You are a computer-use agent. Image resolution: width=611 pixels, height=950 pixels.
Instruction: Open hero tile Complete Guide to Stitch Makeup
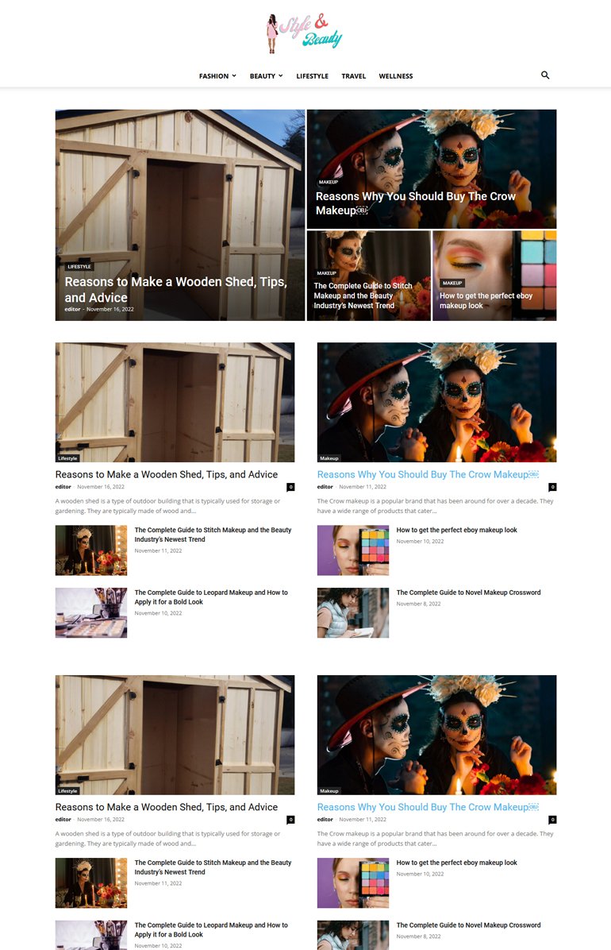pos(363,295)
